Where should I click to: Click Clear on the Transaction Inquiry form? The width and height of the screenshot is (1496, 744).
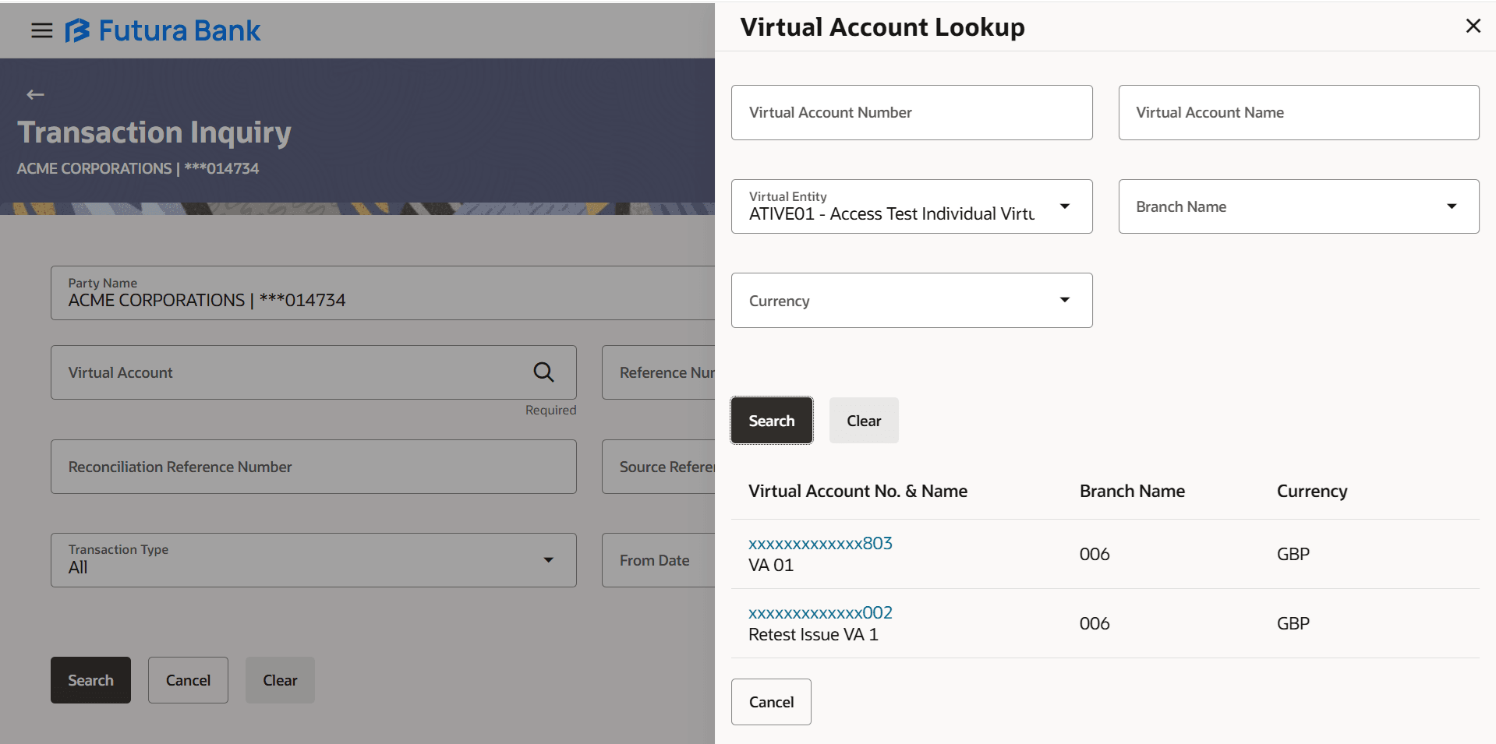[280, 680]
